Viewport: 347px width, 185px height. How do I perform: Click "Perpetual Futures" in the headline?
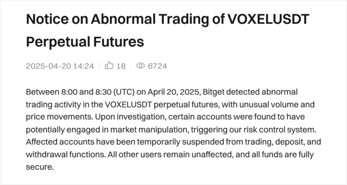(x=85, y=42)
